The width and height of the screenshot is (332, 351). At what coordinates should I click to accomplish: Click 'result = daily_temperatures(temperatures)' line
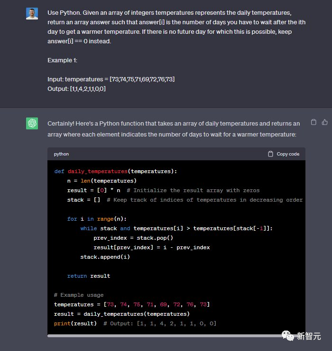122,314
